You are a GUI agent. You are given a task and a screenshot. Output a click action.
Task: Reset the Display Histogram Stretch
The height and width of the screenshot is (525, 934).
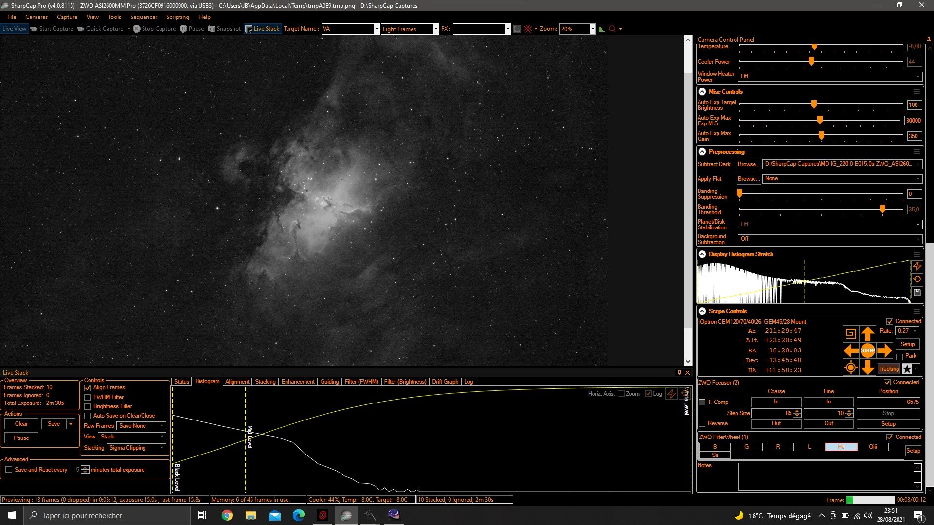click(917, 279)
